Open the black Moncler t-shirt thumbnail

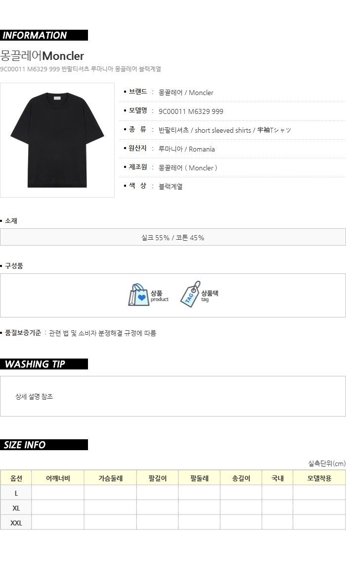57,140
